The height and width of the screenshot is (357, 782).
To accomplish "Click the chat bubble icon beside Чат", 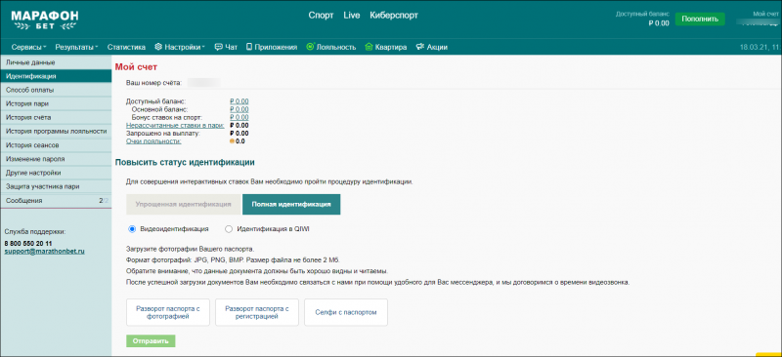I will point(218,47).
